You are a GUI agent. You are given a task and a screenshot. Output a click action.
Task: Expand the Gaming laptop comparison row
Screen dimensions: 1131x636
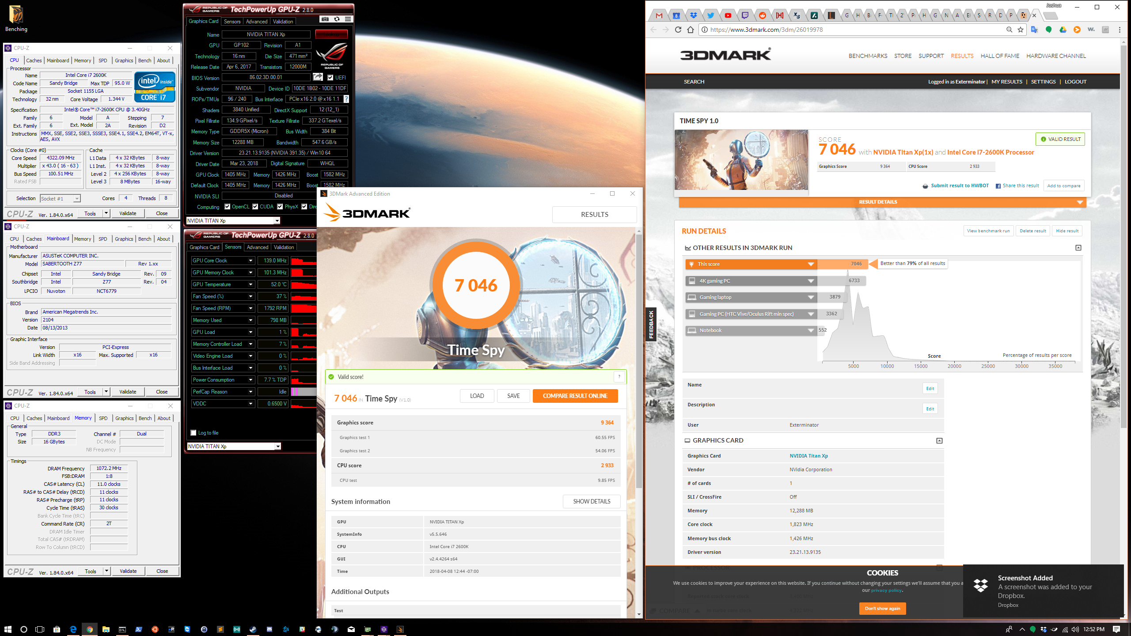pos(811,297)
